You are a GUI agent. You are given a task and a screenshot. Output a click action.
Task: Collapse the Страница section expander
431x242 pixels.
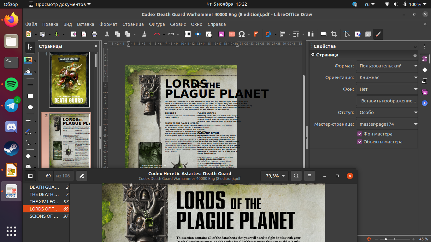pos(313,55)
